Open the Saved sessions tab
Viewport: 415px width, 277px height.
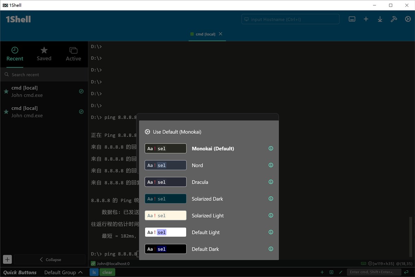(44, 54)
